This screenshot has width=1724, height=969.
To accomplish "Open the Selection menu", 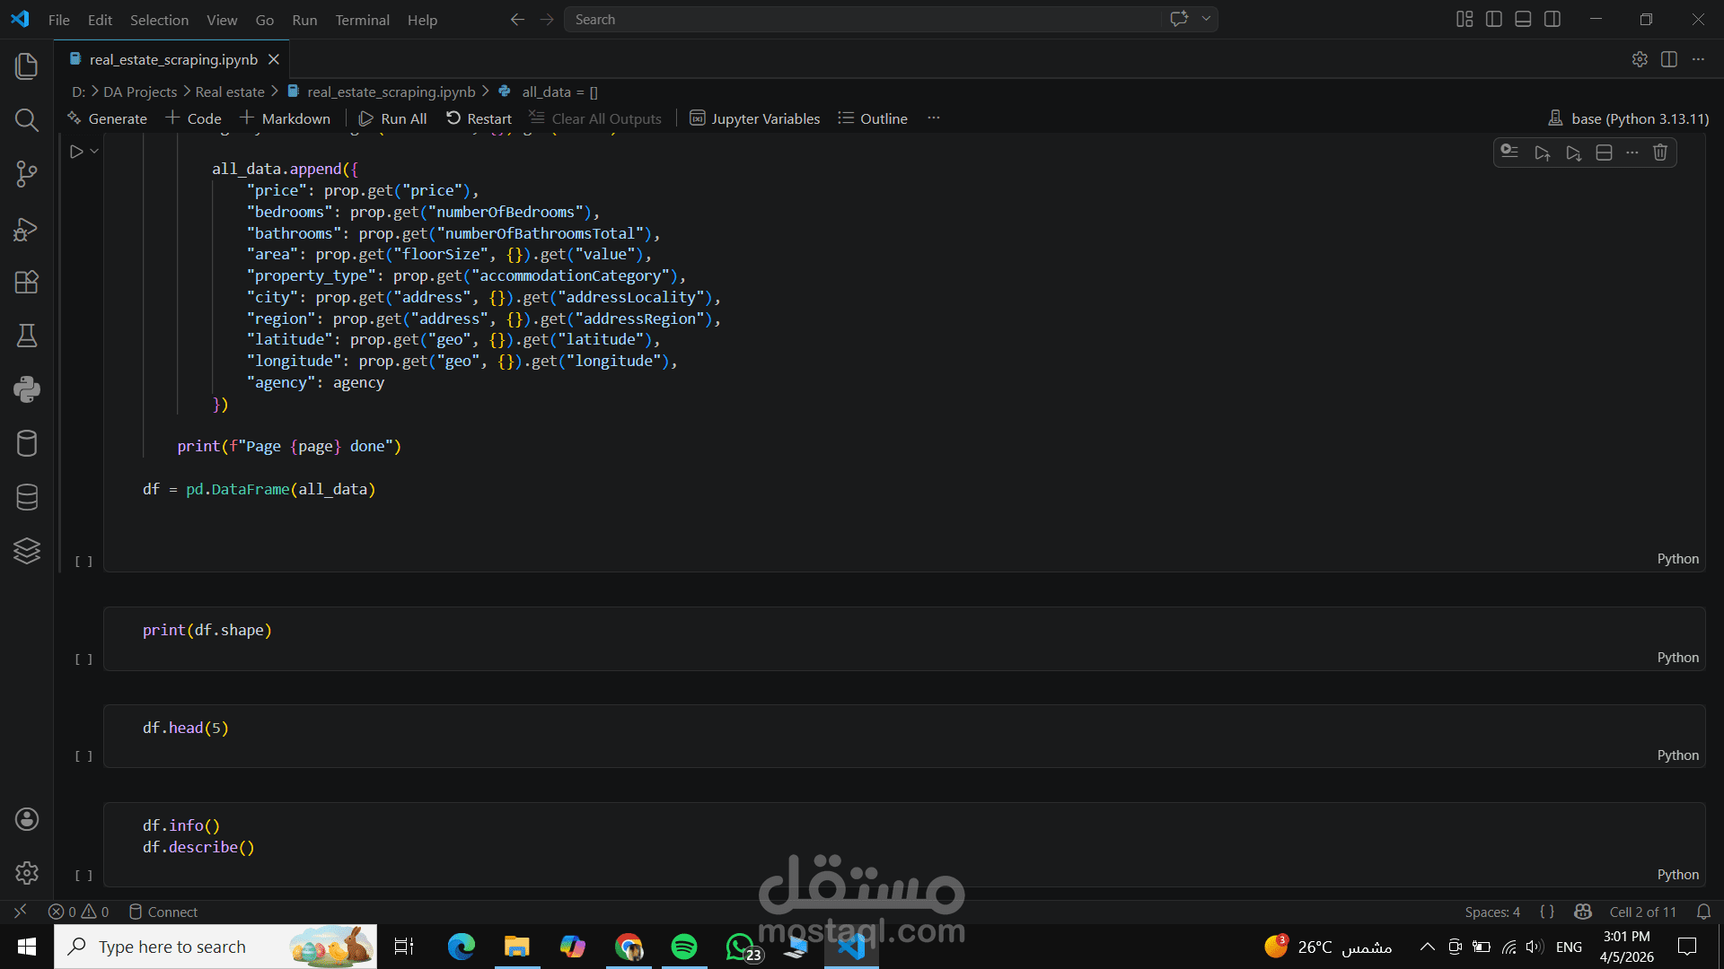I will click(159, 20).
